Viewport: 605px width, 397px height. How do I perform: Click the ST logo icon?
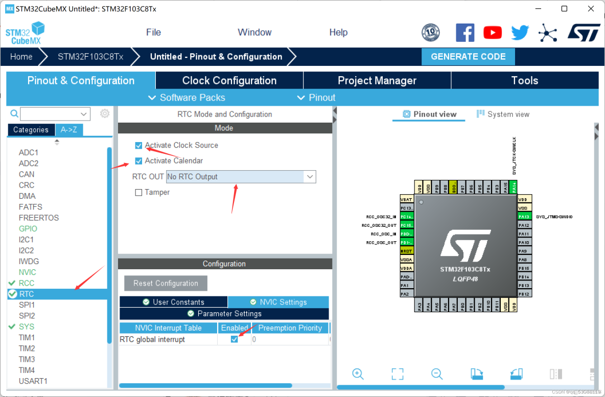point(584,33)
